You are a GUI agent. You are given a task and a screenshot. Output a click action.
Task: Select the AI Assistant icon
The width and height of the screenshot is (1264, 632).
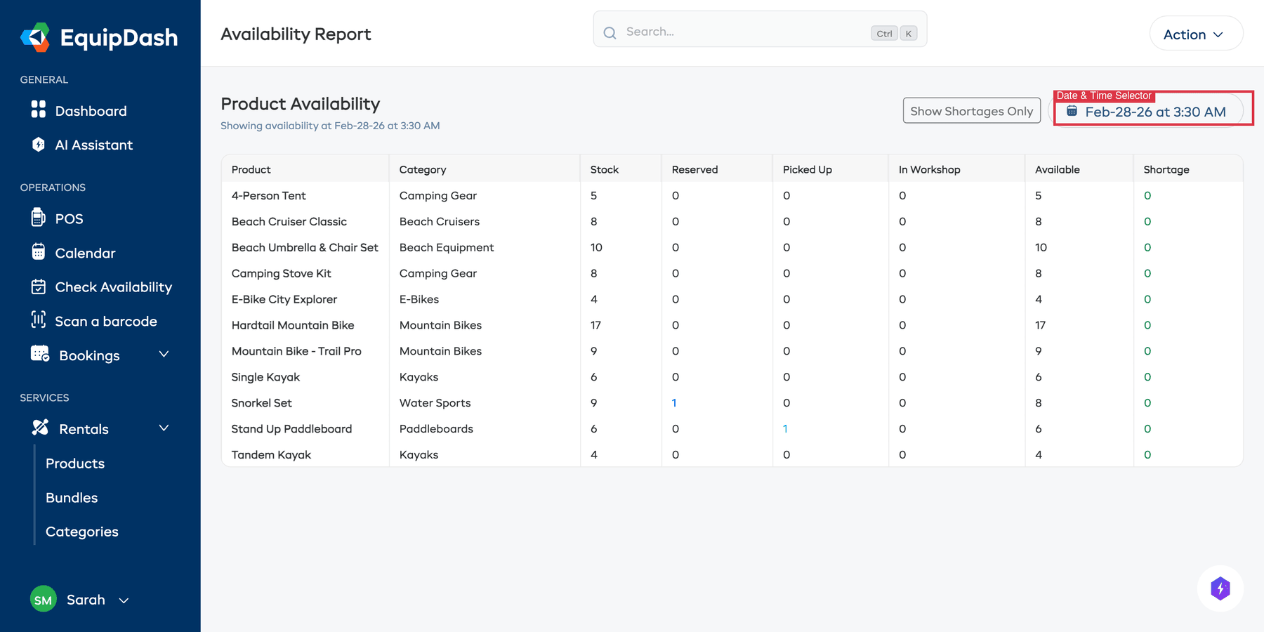click(39, 145)
